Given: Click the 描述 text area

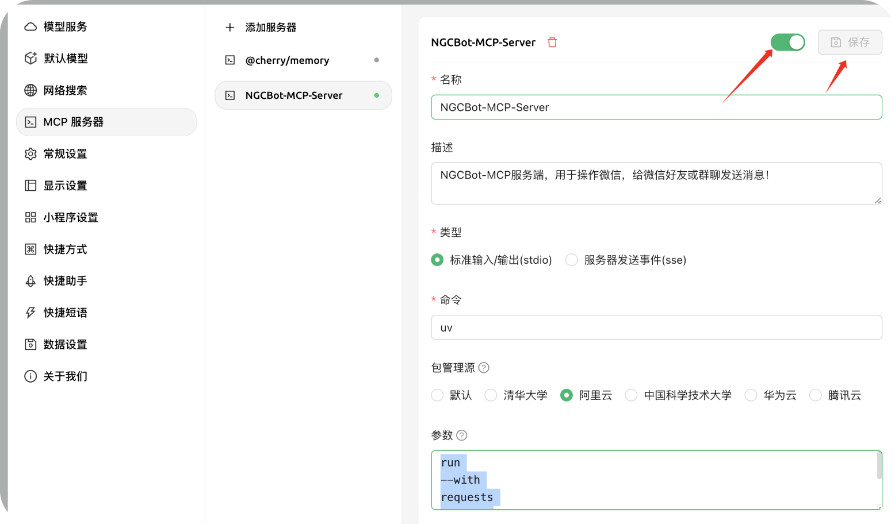Looking at the screenshot, I should [656, 183].
